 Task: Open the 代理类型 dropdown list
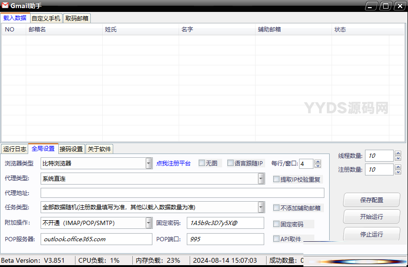261,179
